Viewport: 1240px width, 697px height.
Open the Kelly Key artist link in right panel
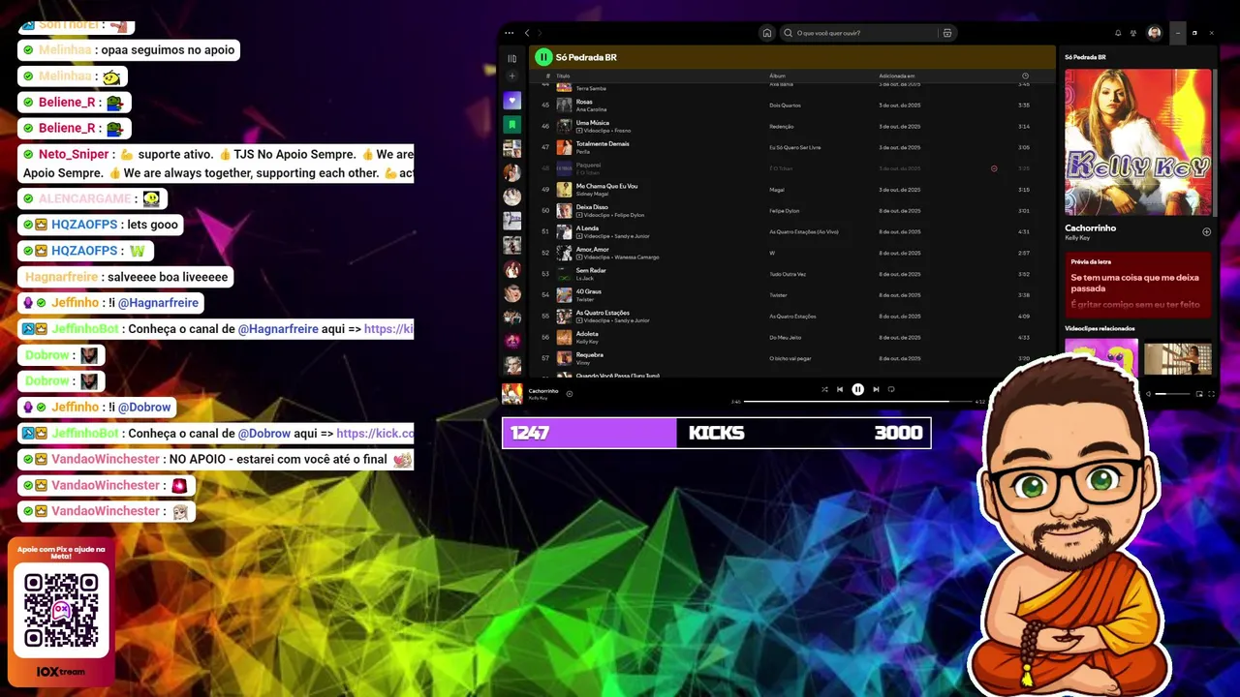pyautogui.click(x=1077, y=237)
